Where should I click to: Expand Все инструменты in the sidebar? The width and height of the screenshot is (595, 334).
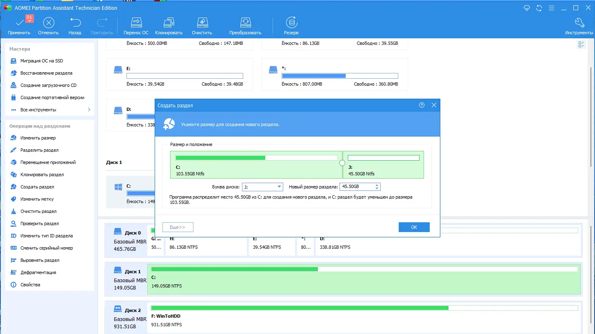coord(50,110)
